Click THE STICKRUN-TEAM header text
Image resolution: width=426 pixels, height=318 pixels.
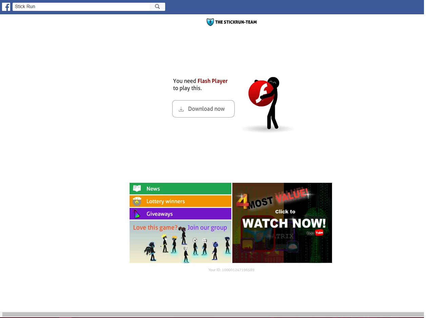pos(236,22)
